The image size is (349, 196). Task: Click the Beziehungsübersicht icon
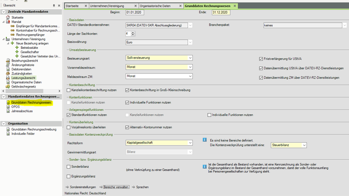pyautogui.click(x=8, y=61)
